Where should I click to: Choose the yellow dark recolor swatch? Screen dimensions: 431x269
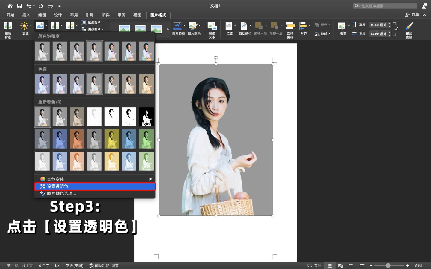112,139
